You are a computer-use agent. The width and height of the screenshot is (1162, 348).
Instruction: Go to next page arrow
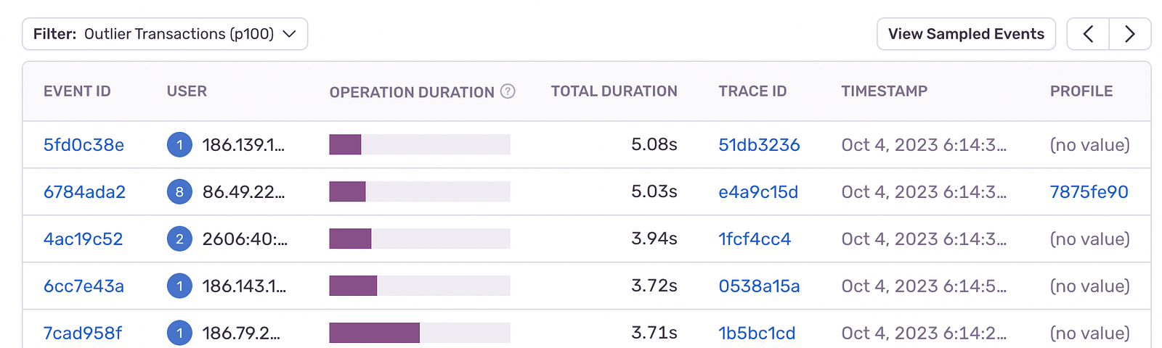[1129, 34]
